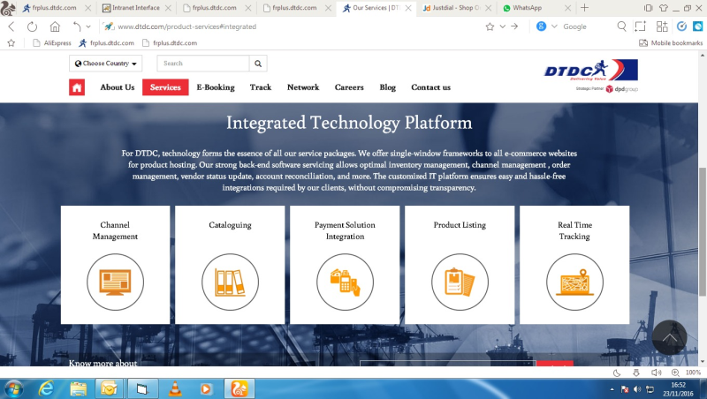
Task: Open the AliExpress bookmark
Action: tap(52, 43)
